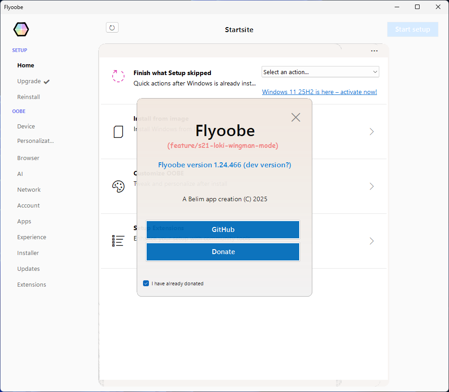Click the Startsite page title

point(239,30)
